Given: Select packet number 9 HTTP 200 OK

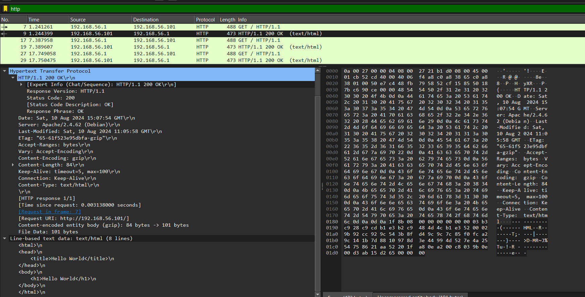Looking at the screenshot, I should click(292, 33).
